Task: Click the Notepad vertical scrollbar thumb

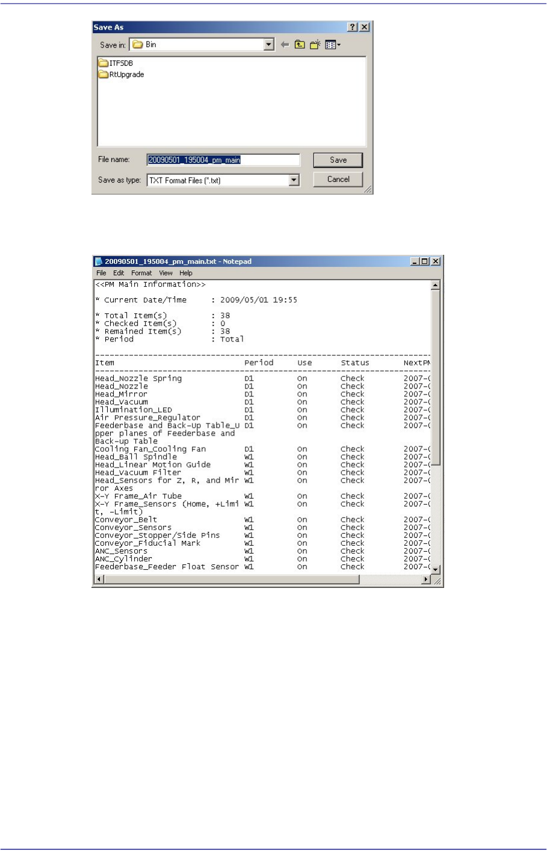Action: click(436, 378)
